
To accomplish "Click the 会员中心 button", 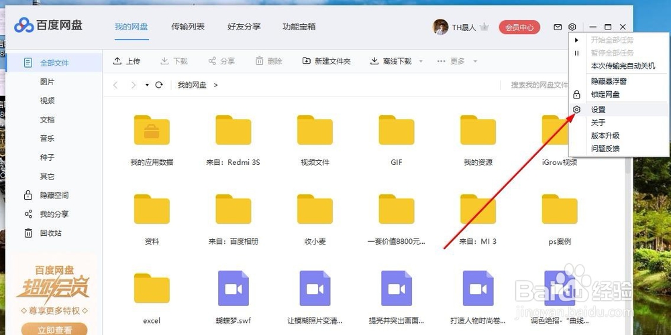I will (519, 27).
